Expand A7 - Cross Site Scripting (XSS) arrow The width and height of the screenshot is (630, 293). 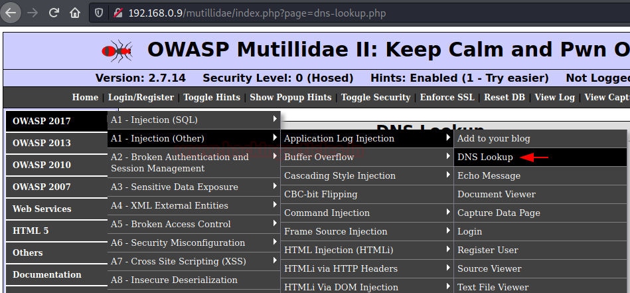coord(275,260)
